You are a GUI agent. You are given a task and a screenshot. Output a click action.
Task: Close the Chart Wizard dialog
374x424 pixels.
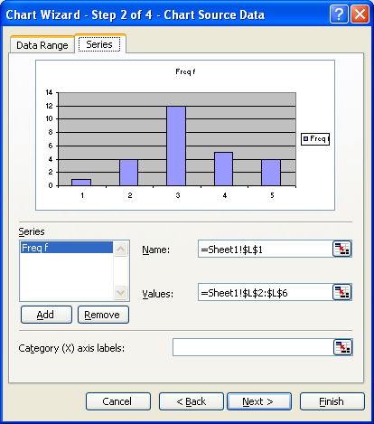[360, 14]
